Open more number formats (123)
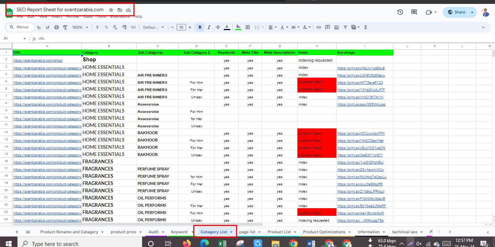This screenshot has height=247, width=495. (x=133, y=27)
